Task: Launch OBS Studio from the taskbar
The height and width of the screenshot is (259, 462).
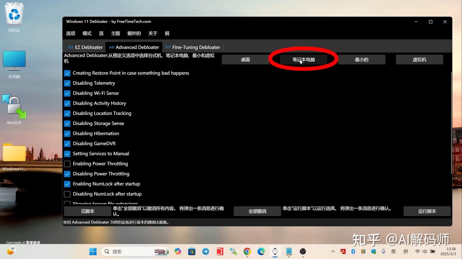Action: [x=302, y=252]
